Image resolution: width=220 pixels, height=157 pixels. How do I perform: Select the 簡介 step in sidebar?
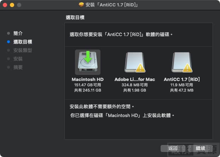click(x=18, y=33)
